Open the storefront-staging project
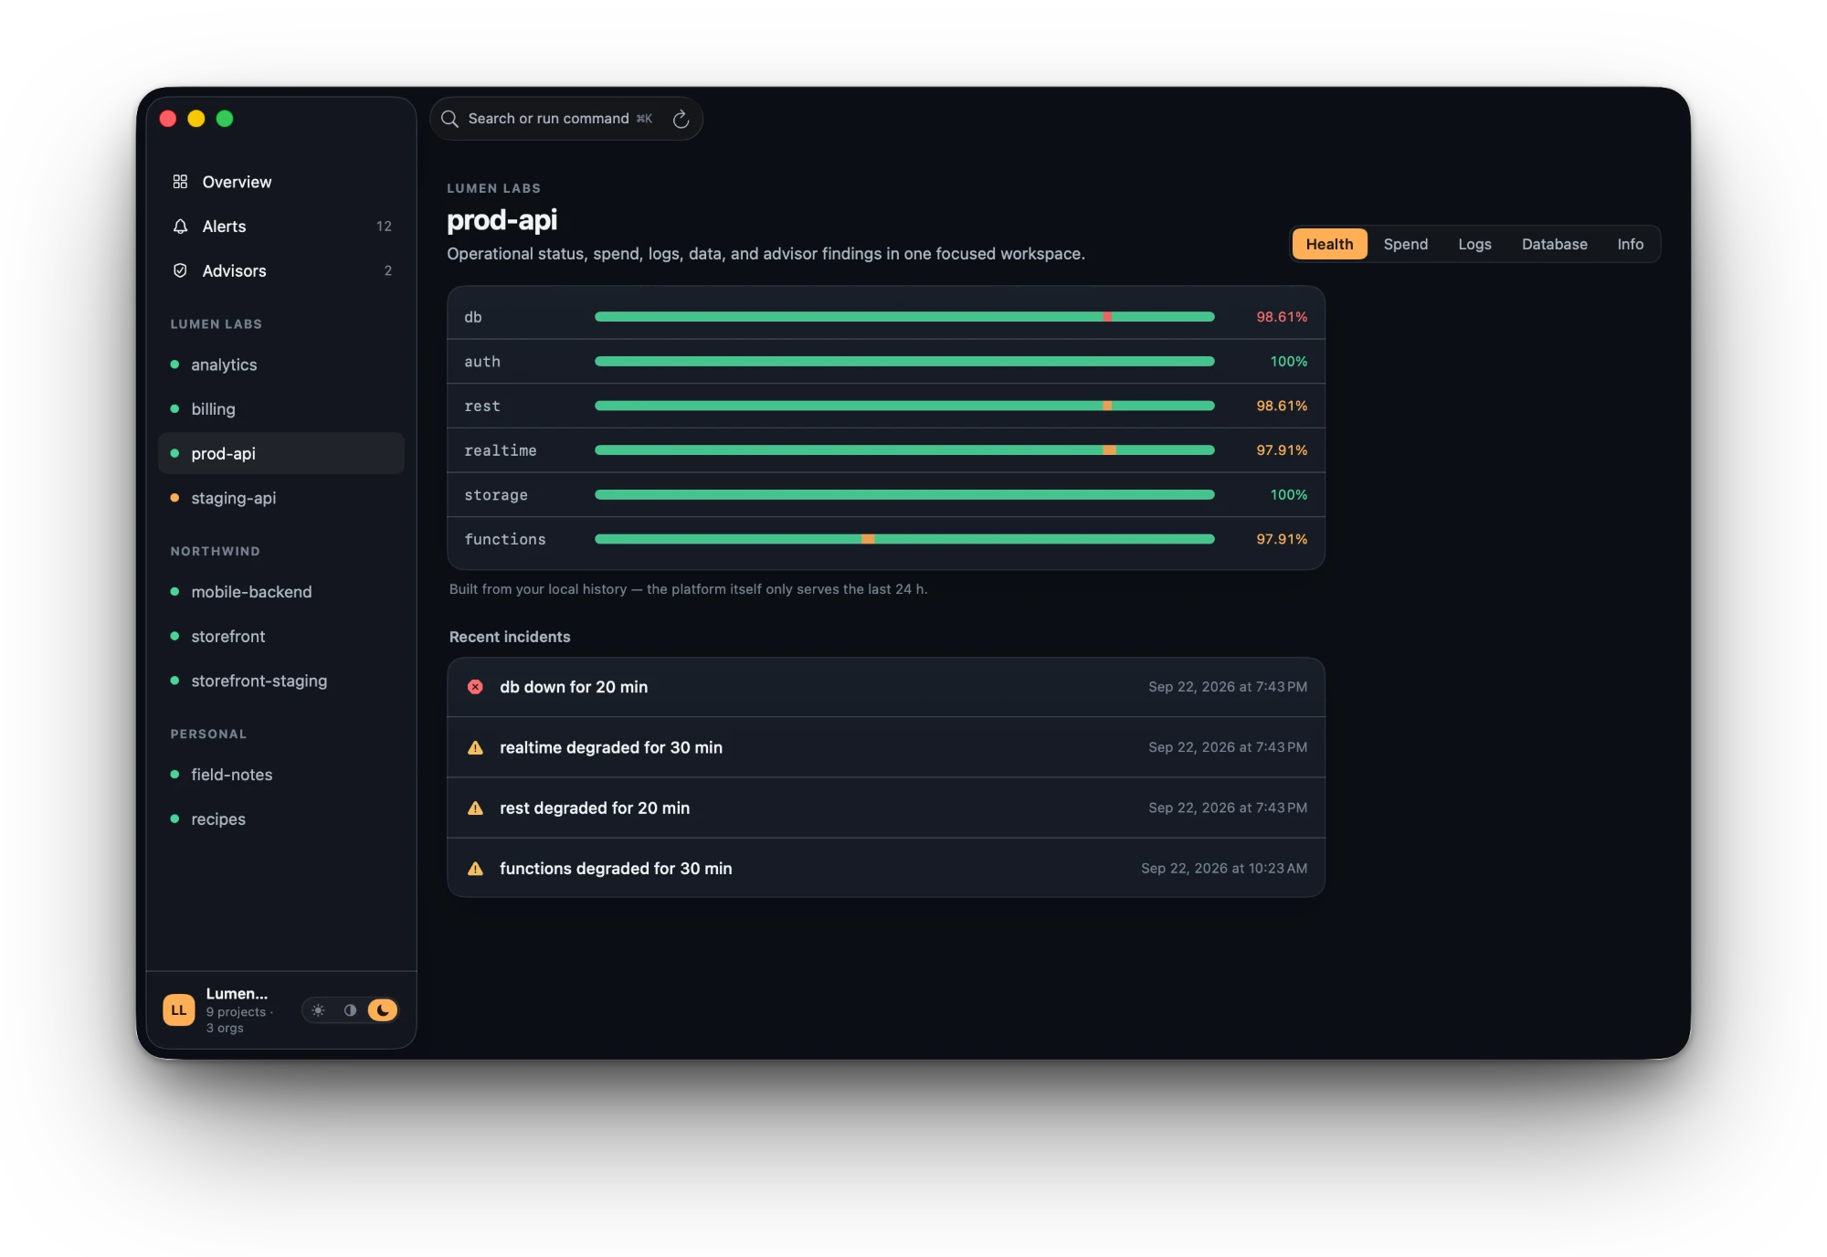 click(x=281, y=681)
